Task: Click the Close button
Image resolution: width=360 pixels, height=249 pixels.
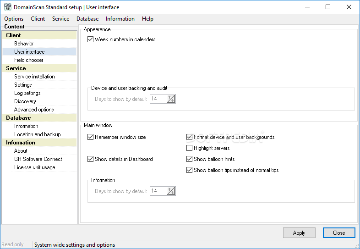Action: tap(339, 233)
